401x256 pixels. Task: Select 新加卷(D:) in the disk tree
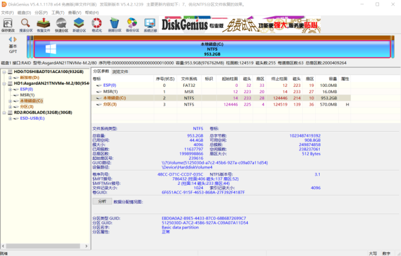(29, 77)
